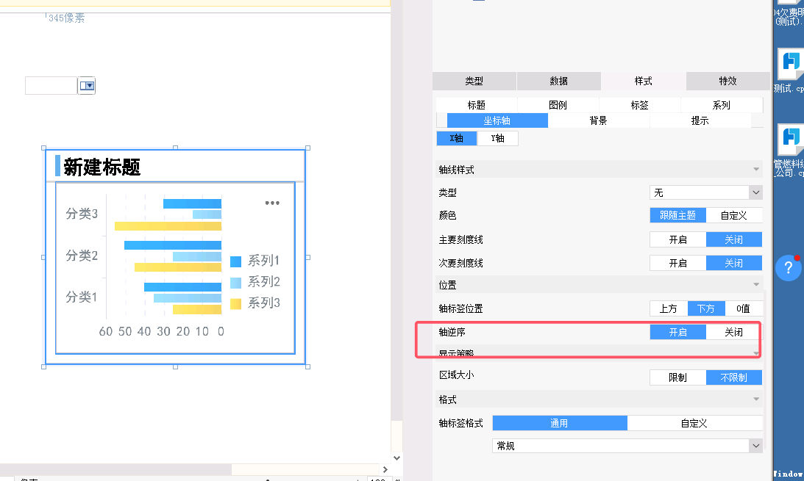
Task: Open the 系列 style sub-tab
Action: coord(722,105)
